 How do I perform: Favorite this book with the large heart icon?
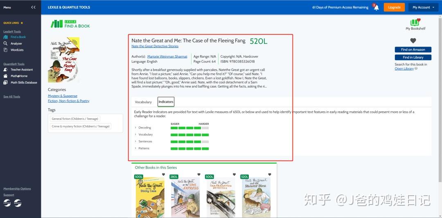(x=413, y=40)
